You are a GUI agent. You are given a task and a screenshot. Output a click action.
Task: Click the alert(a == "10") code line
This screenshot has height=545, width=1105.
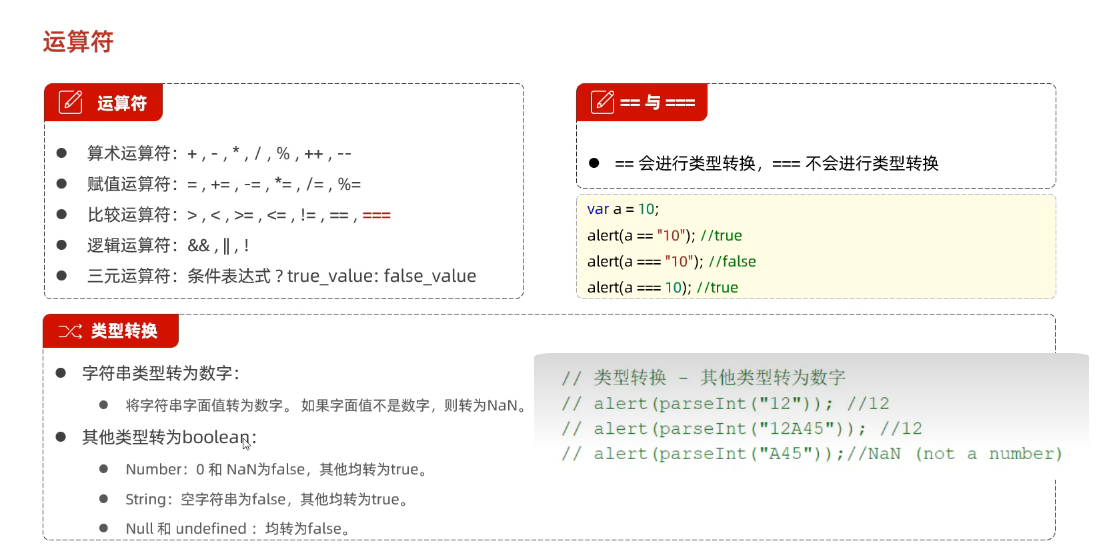[x=664, y=235]
